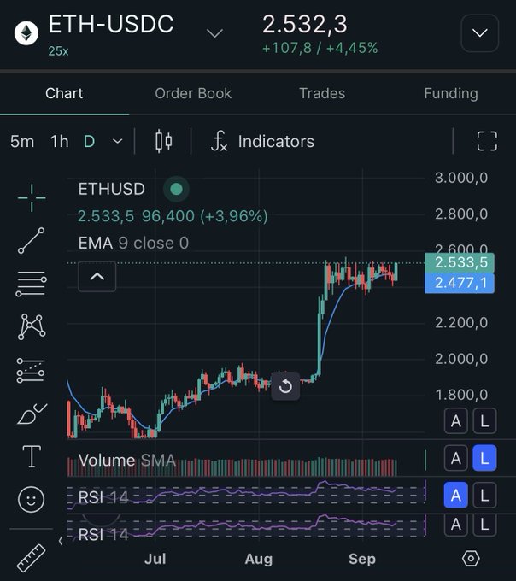
Task: Toggle auto scale A on second RSI pane
Action: [455, 525]
